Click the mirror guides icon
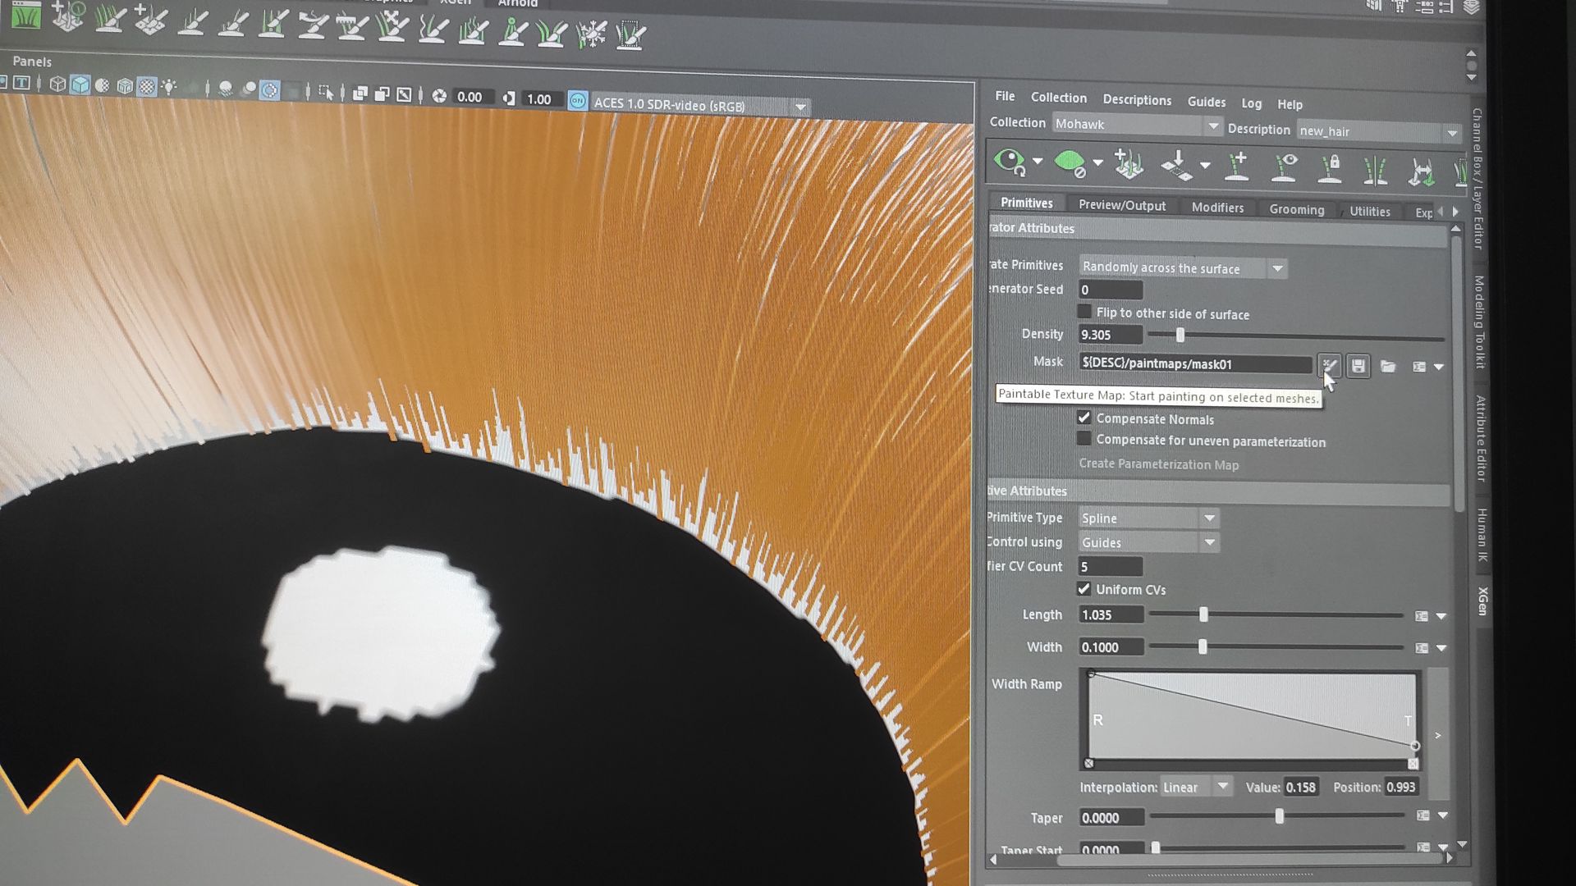 click(1375, 171)
